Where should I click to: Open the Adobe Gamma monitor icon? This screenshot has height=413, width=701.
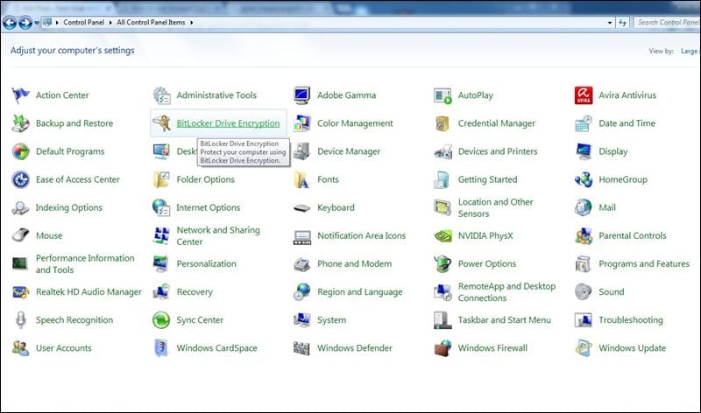click(301, 95)
